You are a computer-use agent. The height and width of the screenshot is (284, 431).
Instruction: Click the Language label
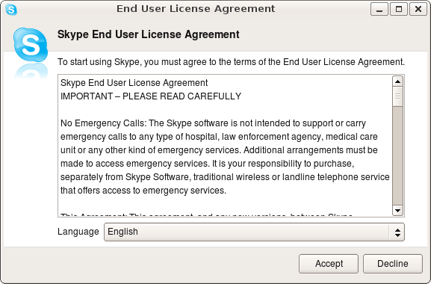pos(78,232)
